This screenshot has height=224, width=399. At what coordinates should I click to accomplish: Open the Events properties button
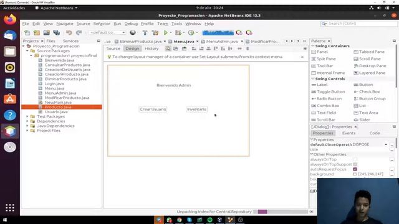click(349, 133)
